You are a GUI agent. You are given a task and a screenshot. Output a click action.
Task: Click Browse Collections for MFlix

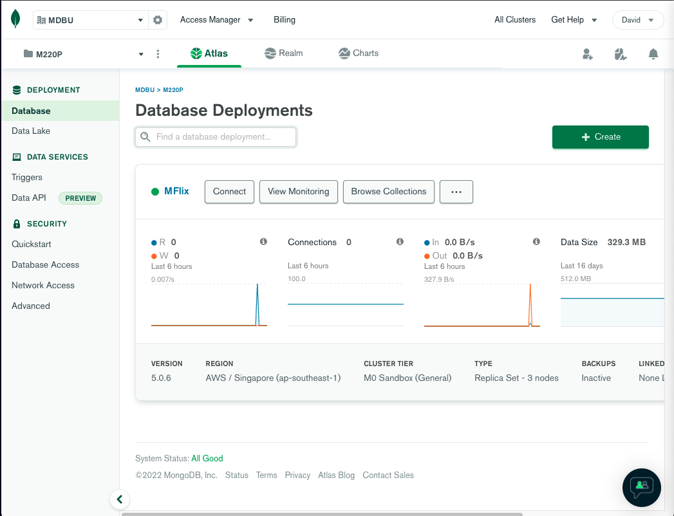coord(388,192)
